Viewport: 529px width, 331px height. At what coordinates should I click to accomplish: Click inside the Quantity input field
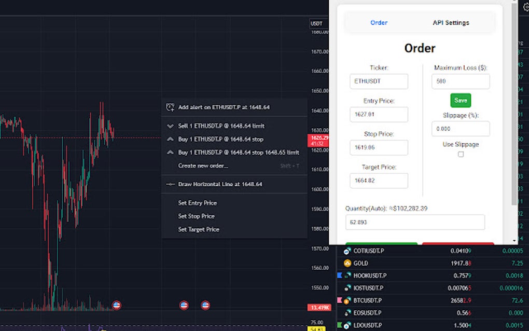click(415, 222)
